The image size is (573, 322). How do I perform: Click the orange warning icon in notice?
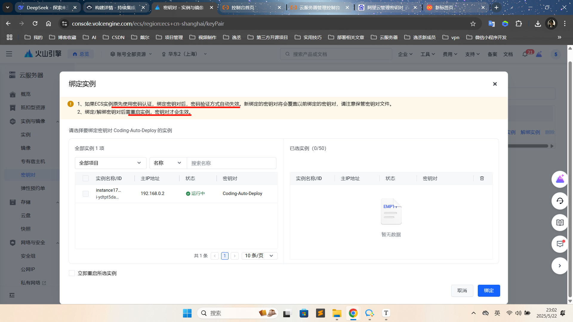point(70,104)
